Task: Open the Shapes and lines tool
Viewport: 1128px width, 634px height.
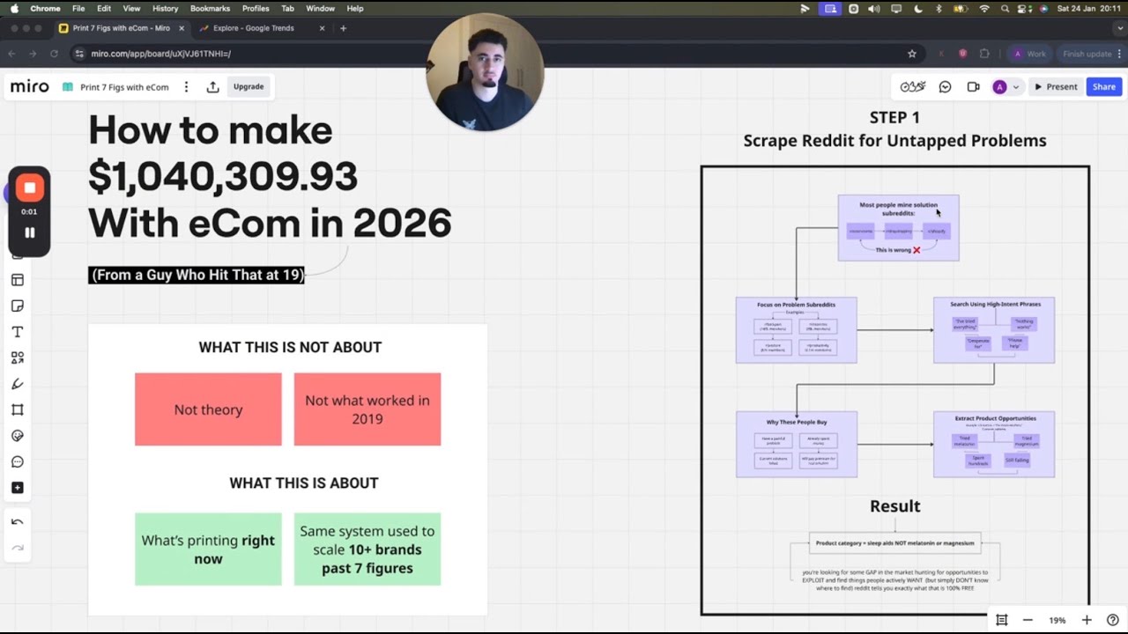Action: click(x=17, y=358)
